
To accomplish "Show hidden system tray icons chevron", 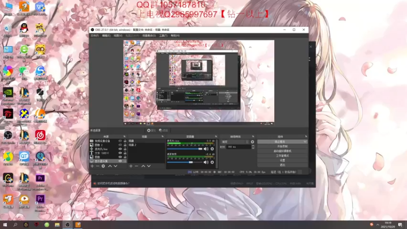I will 377,224.
